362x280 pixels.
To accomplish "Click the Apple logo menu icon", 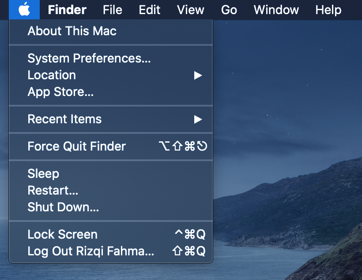I will (24, 9).
